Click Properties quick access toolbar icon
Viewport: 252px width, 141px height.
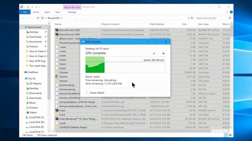28,7
